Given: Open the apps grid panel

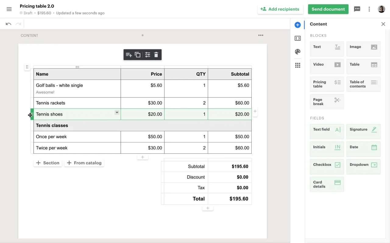Looking at the screenshot, I should [x=298, y=65].
